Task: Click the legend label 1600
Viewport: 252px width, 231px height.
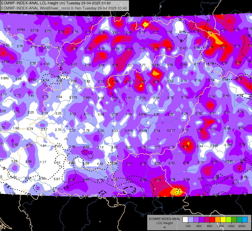Action: [231, 226]
